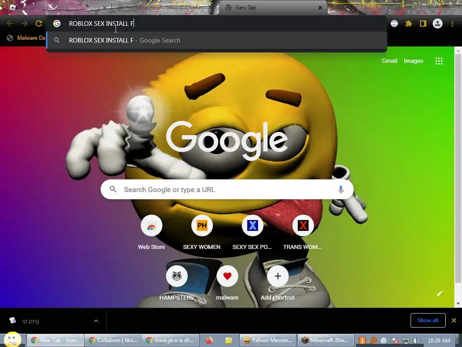
Task: Open Yahoo! Messenger from taskbar
Action: 268,340
